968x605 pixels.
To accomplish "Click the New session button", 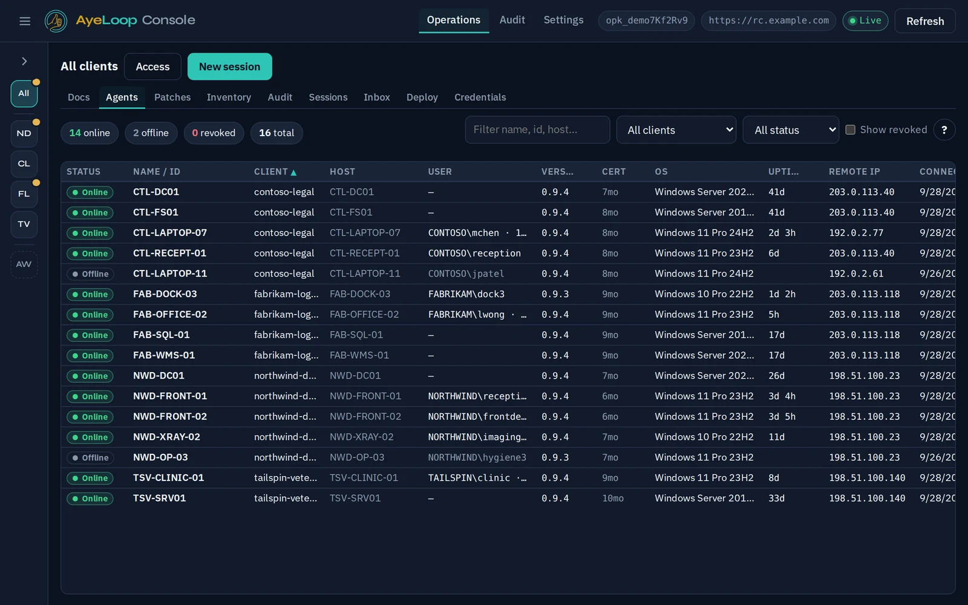I will [229, 67].
